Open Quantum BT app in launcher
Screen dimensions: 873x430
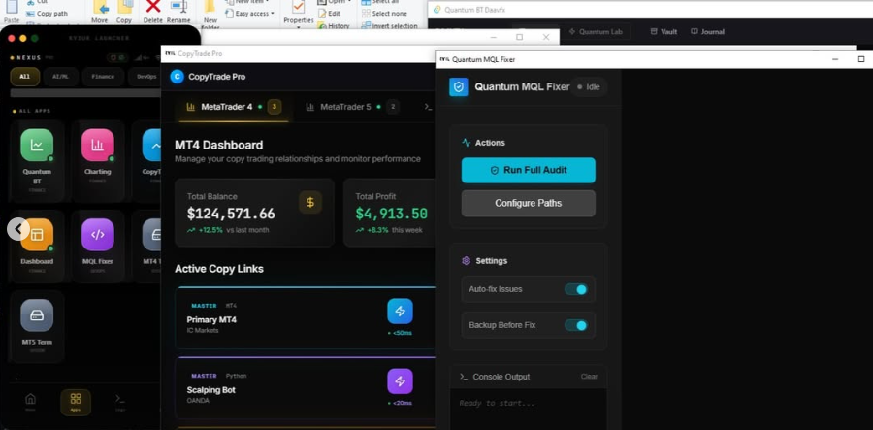[x=37, y=146]
